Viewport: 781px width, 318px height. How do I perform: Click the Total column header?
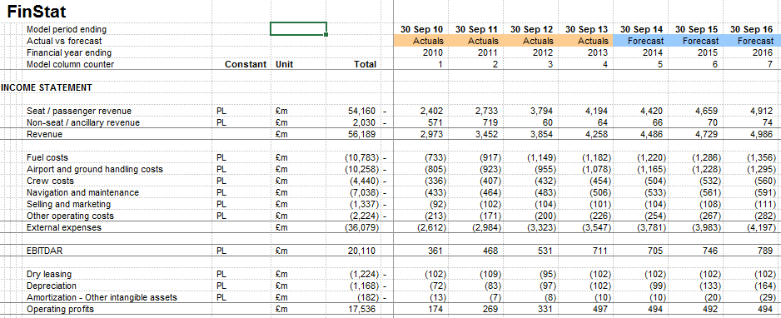[365, 64]
